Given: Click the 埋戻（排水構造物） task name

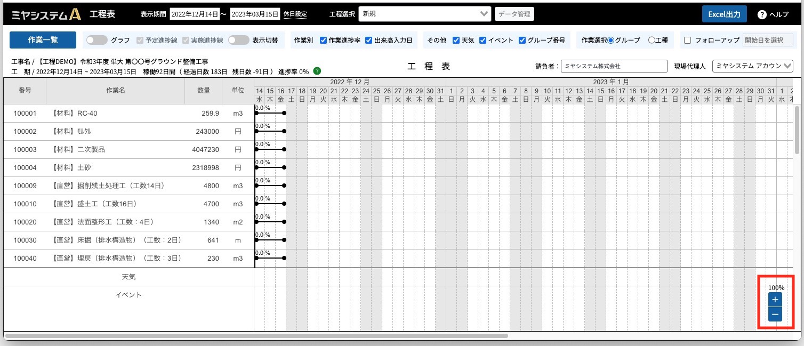Looking at the screenshot, I should click(x=116, y=259).
